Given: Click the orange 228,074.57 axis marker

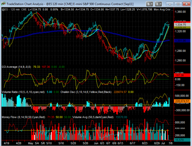Looking at the screenshot, I should pyautogui.click(x=182, y=101).
